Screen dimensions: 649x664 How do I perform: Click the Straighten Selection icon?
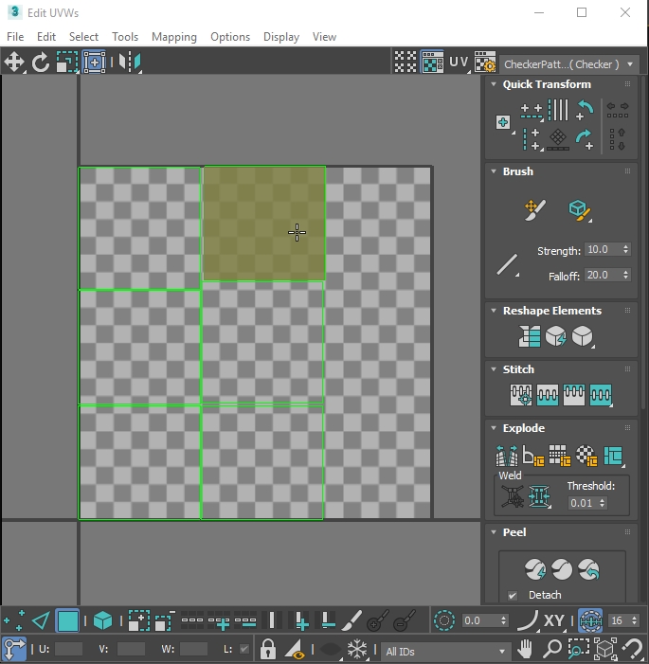[x=530, y=336]
